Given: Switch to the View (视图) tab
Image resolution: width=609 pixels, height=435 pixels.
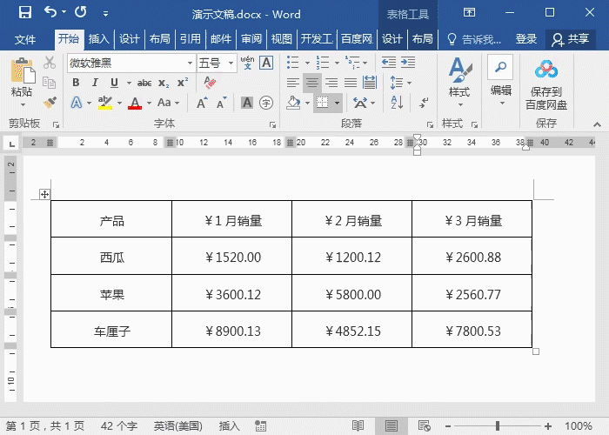Looking at the screenshot, I should click(x=282, y=39).
